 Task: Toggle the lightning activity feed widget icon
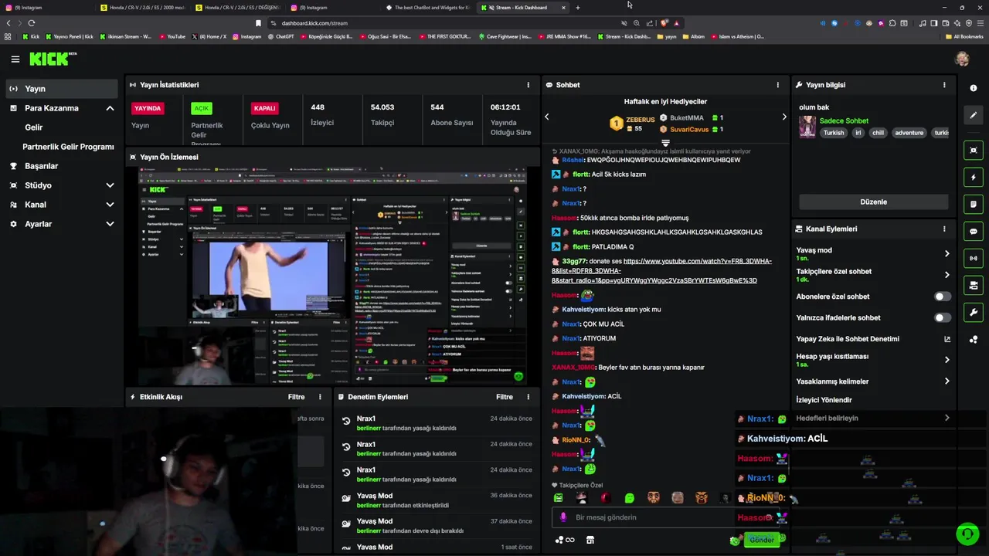point(974,177)
